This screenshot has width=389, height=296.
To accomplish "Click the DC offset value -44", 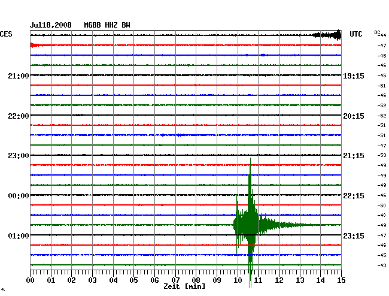I will click(382, 35).
